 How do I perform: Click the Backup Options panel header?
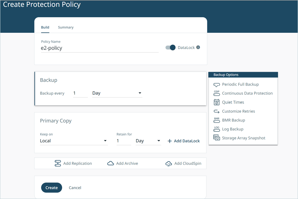click(x=243, y=75)
